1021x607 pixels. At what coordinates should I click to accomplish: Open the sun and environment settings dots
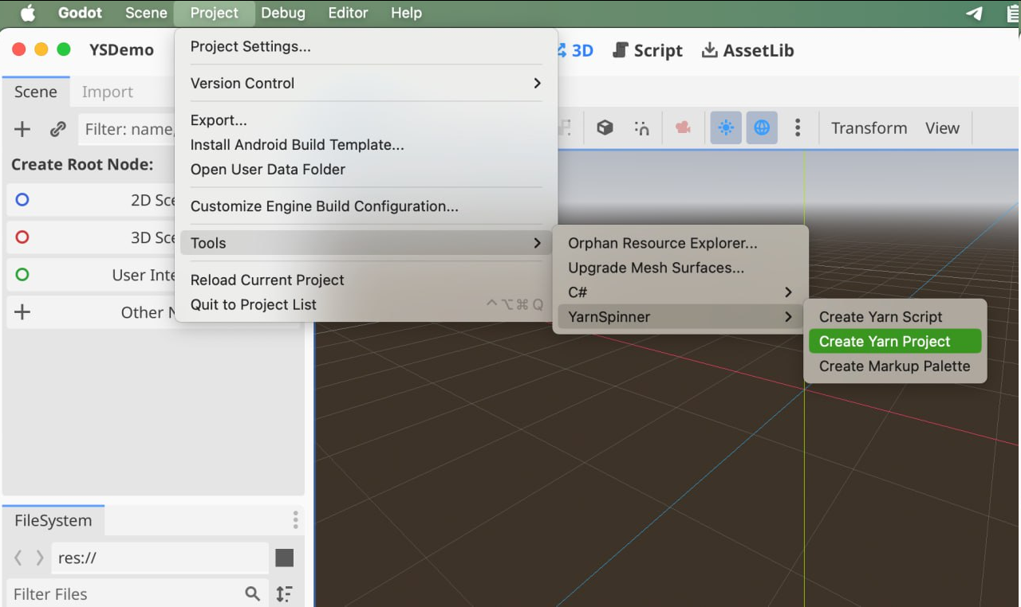(x=798, y=127)
